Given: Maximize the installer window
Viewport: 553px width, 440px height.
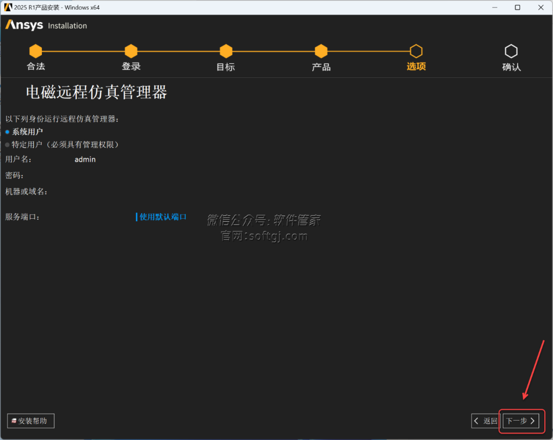Looking at the screenshot, I should (x=517, y=7).
